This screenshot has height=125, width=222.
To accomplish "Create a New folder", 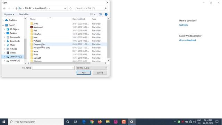I will coord(24,14).
